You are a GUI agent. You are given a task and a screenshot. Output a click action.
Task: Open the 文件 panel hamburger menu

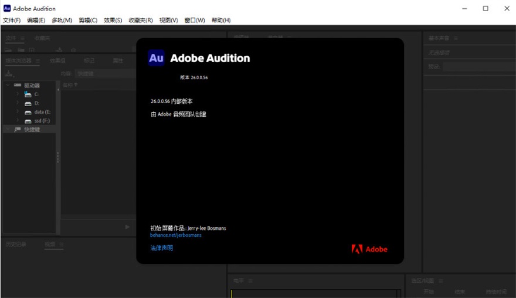[22, 38]
